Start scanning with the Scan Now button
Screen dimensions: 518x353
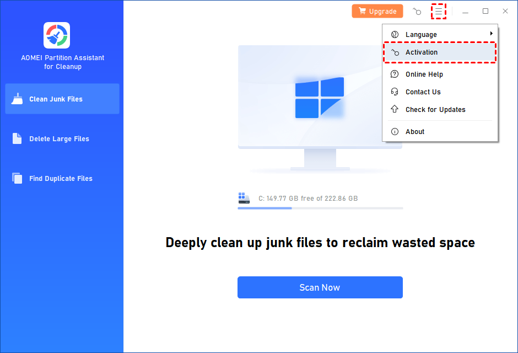[x=320, y=287]
